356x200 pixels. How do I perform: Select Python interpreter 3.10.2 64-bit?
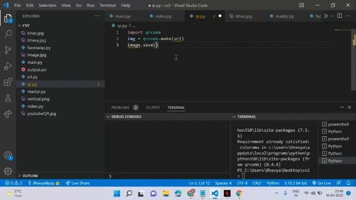(x=295, y=183)
